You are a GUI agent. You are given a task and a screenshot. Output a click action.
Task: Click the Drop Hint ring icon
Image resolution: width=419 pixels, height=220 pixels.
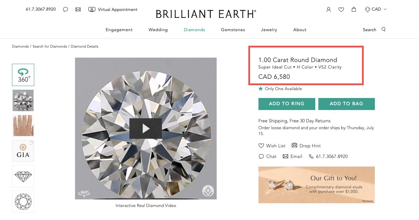pyautogui.click(x=295, y=145)
